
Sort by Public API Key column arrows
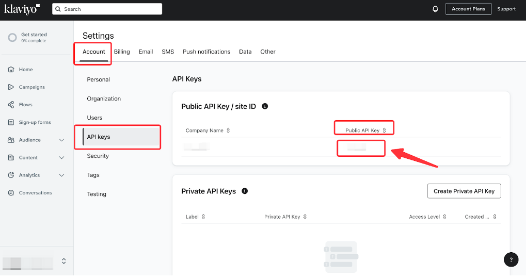(384, 130)
